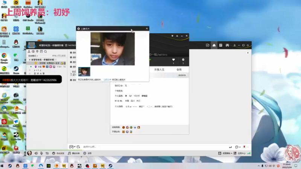Select the second user row with purple badge
The height and width of the screenshot is (169, 301).
pyautogui.click(x=47, y=67)
